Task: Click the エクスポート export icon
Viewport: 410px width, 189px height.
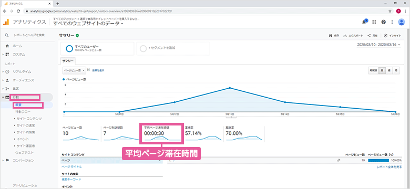Action: pos(345,36)
